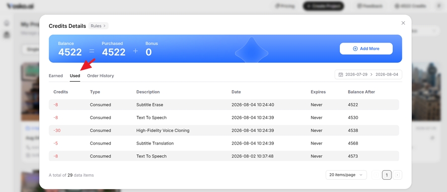Go to the next page arrow
Image resolution: width=447 pixels, height=192 pixels.
397,175
